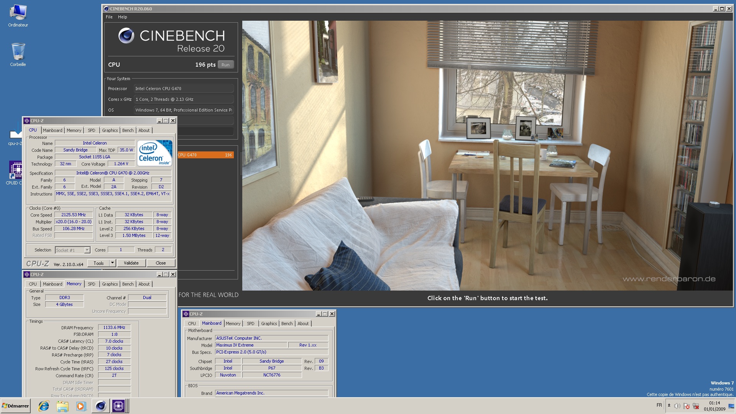Viewport: 736px width, 414px height.
Task: Click the Channel # Dual value
Action: (x=147, y=297)
